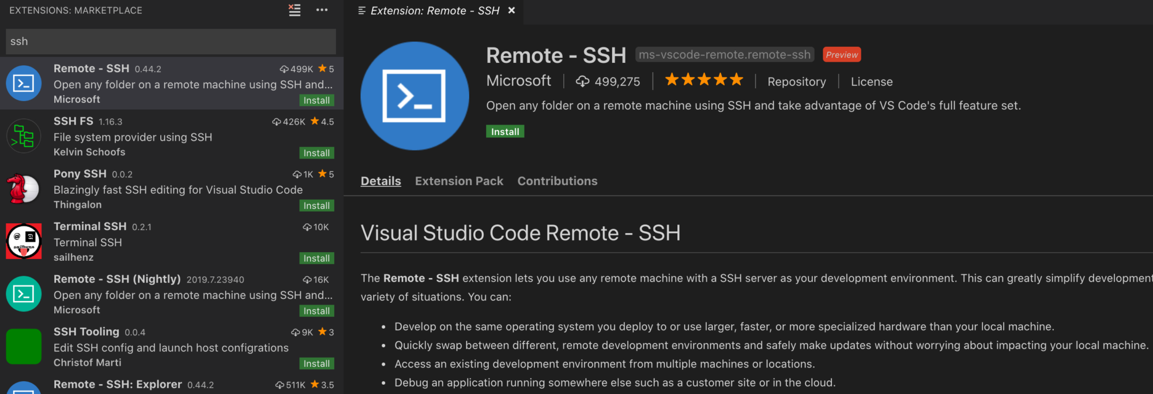
Task: Open the Pony SSH extension icon
Action: click(24, 189)
